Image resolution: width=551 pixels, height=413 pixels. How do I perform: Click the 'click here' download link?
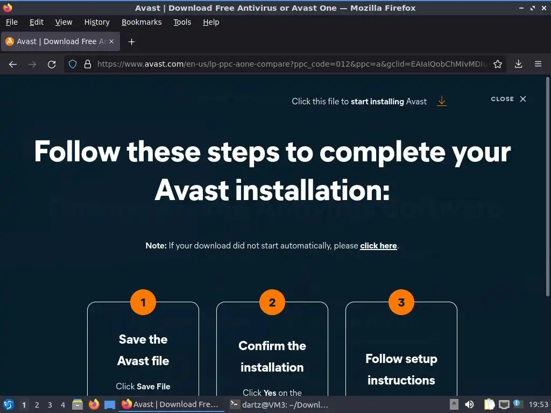pyautogui.click(x=378, y=246)
